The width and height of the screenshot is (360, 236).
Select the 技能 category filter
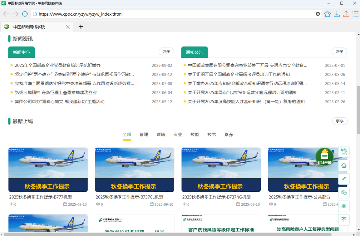click(x=195, y=135)
